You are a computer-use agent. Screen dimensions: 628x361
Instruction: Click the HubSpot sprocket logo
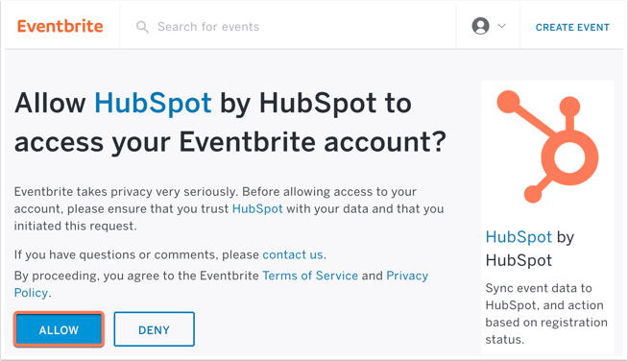tap(547, 146)
